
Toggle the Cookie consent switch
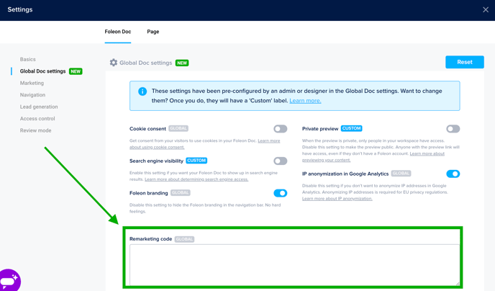pos(280,129)
